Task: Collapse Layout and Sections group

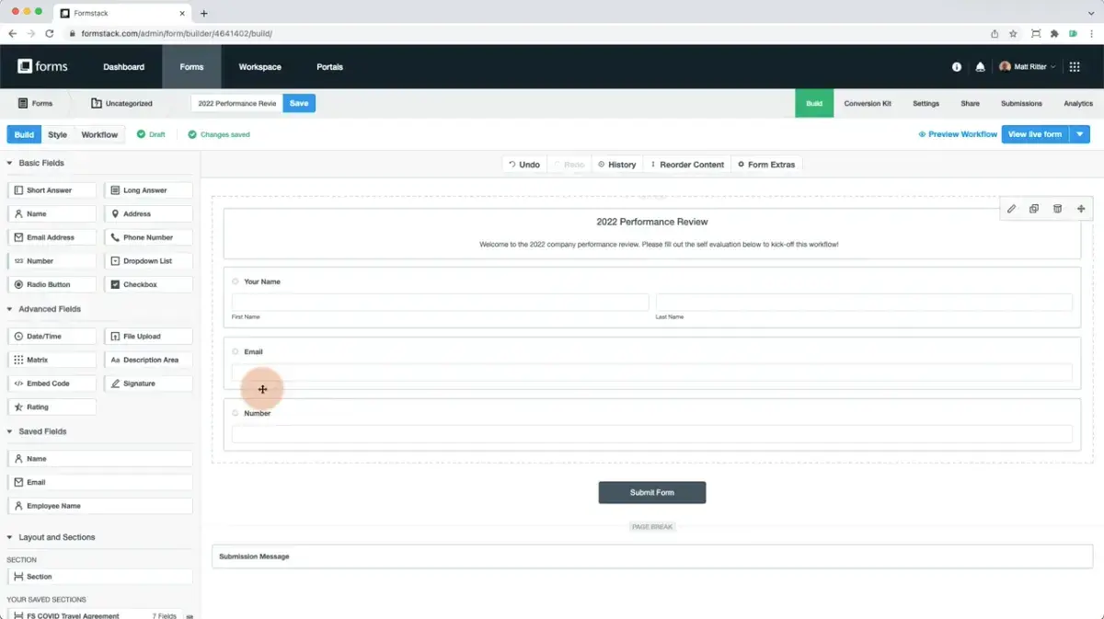Action: click(10, 537)
